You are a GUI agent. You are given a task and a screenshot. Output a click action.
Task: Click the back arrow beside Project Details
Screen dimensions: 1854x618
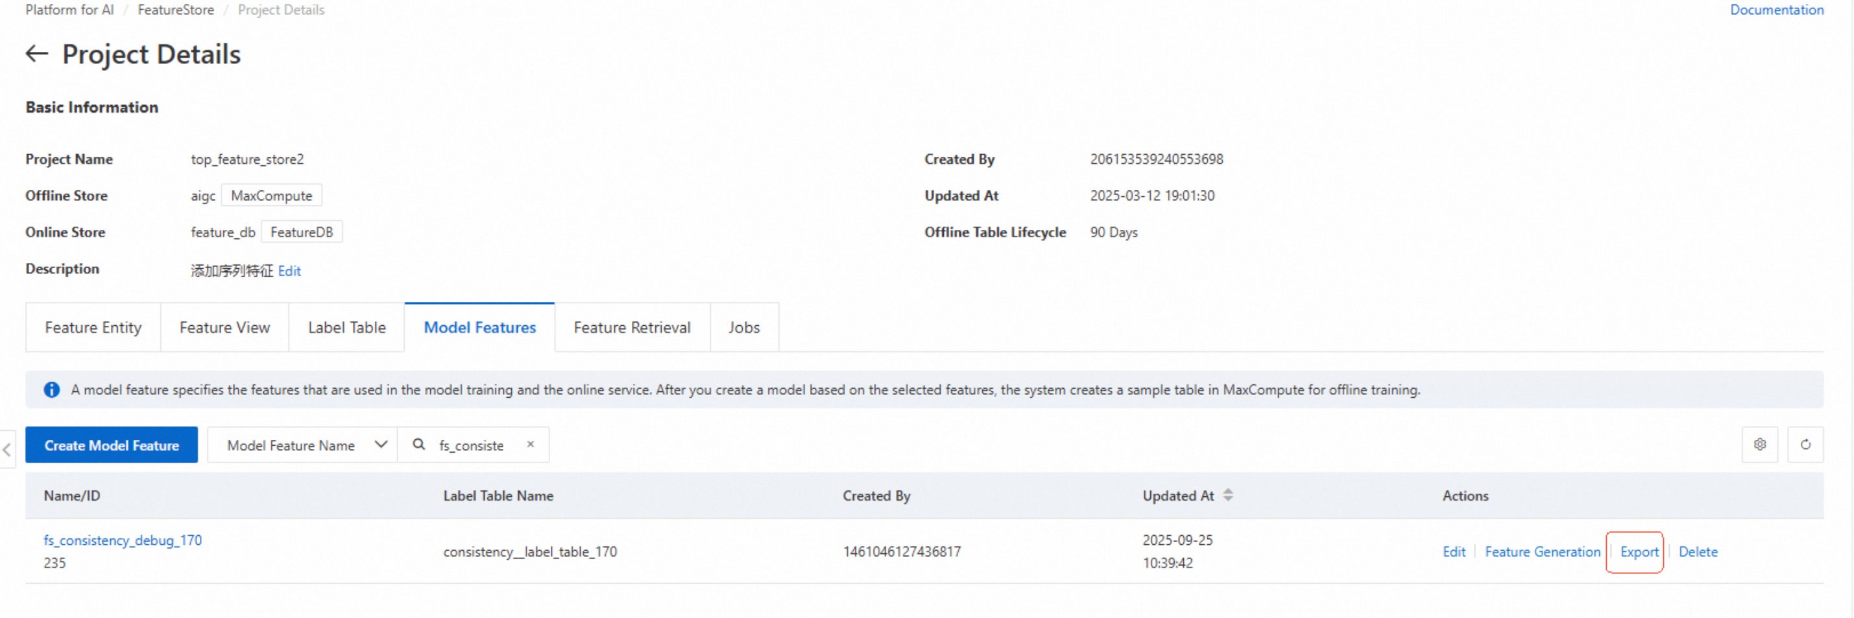tap(37, 54)
